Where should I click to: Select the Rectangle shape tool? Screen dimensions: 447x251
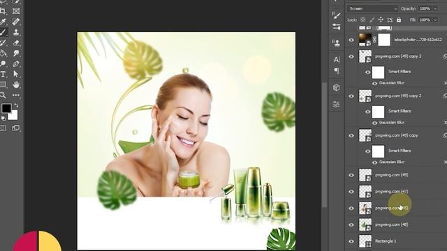[x=3, y=84]
